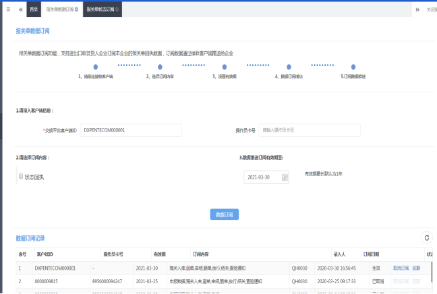The width and height of the screenshot is (437, 294).
Task: Close the 报关单数据订阅 tab
Action: tap(78, 10)
